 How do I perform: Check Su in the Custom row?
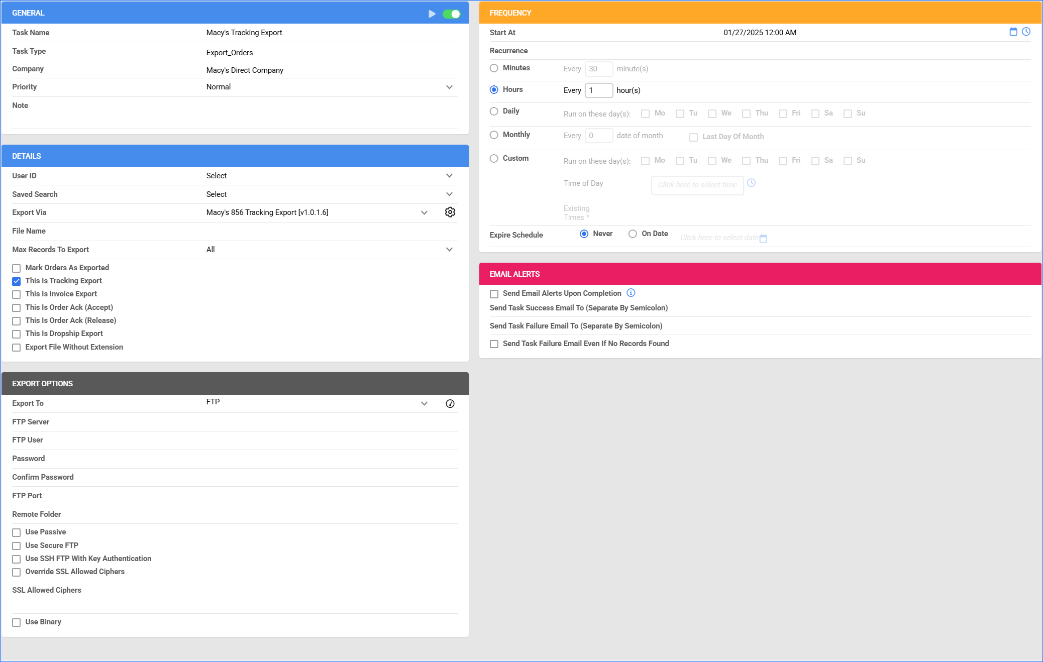(848, 161)
